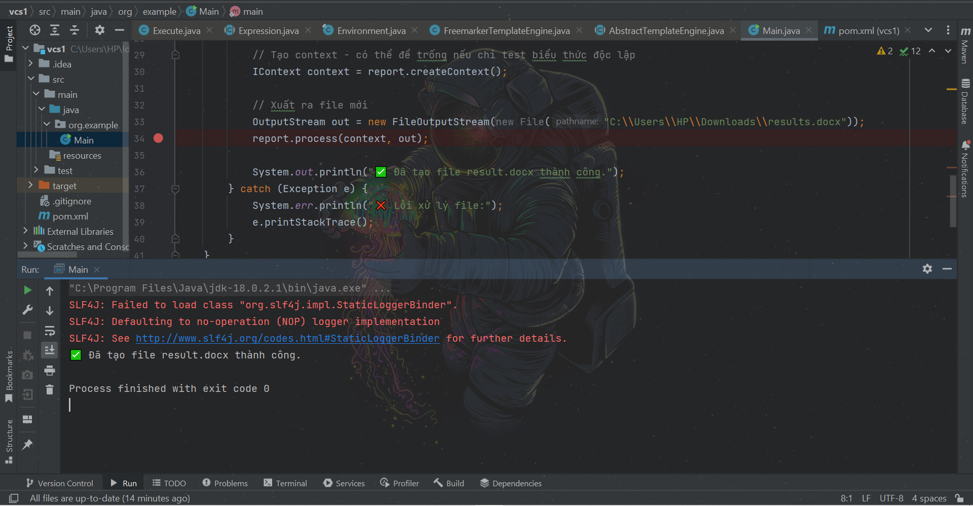Collapse the java source folder
The width and height of the screenshot is (973, 506).
click(42, 110)
